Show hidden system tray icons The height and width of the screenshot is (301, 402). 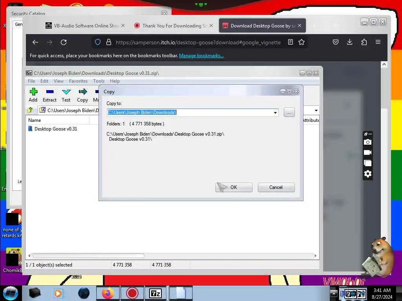click(x=334, y=293)
